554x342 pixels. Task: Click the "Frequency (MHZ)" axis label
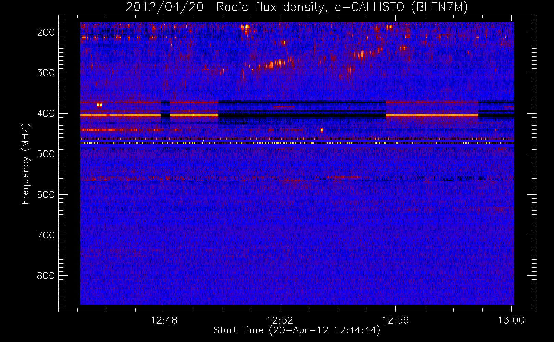(26, 164)
